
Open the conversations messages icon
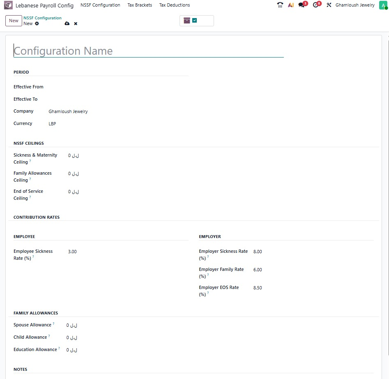302,5
